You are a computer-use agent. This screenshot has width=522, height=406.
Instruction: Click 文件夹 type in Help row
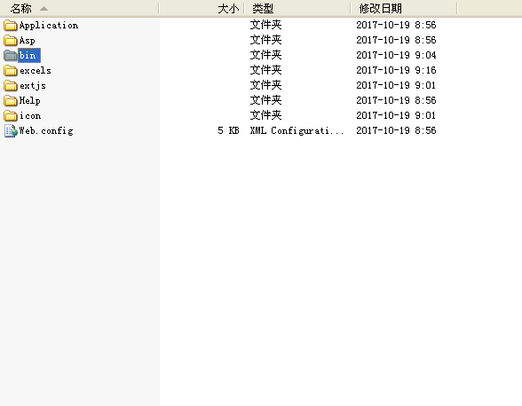pyautogui.click(x=266, y=100)
